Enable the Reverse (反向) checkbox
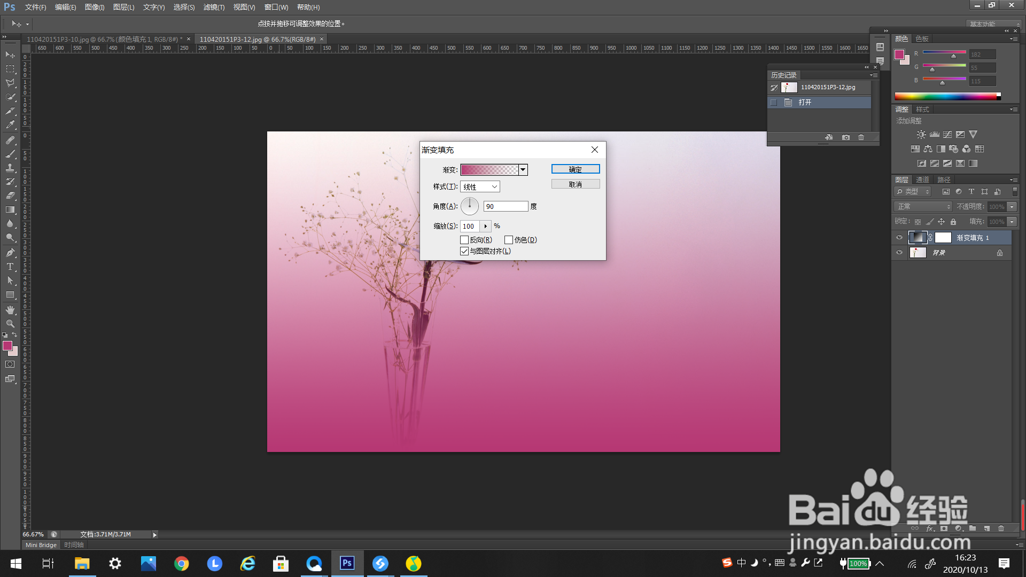Viewport: 1026px width, 577px height. coord(464,240)
